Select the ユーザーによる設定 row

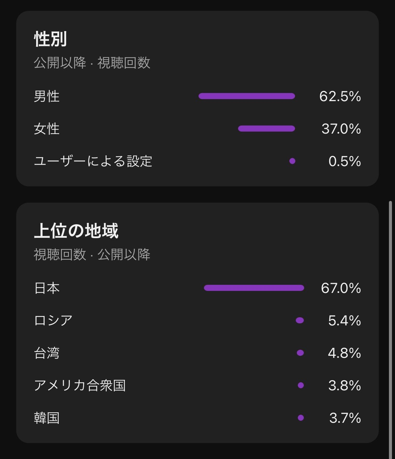click(x=197, y=161)
